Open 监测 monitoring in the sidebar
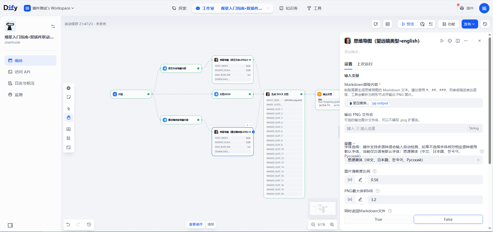The height and width of the screenshot is (232, 493). click(31, 95)
